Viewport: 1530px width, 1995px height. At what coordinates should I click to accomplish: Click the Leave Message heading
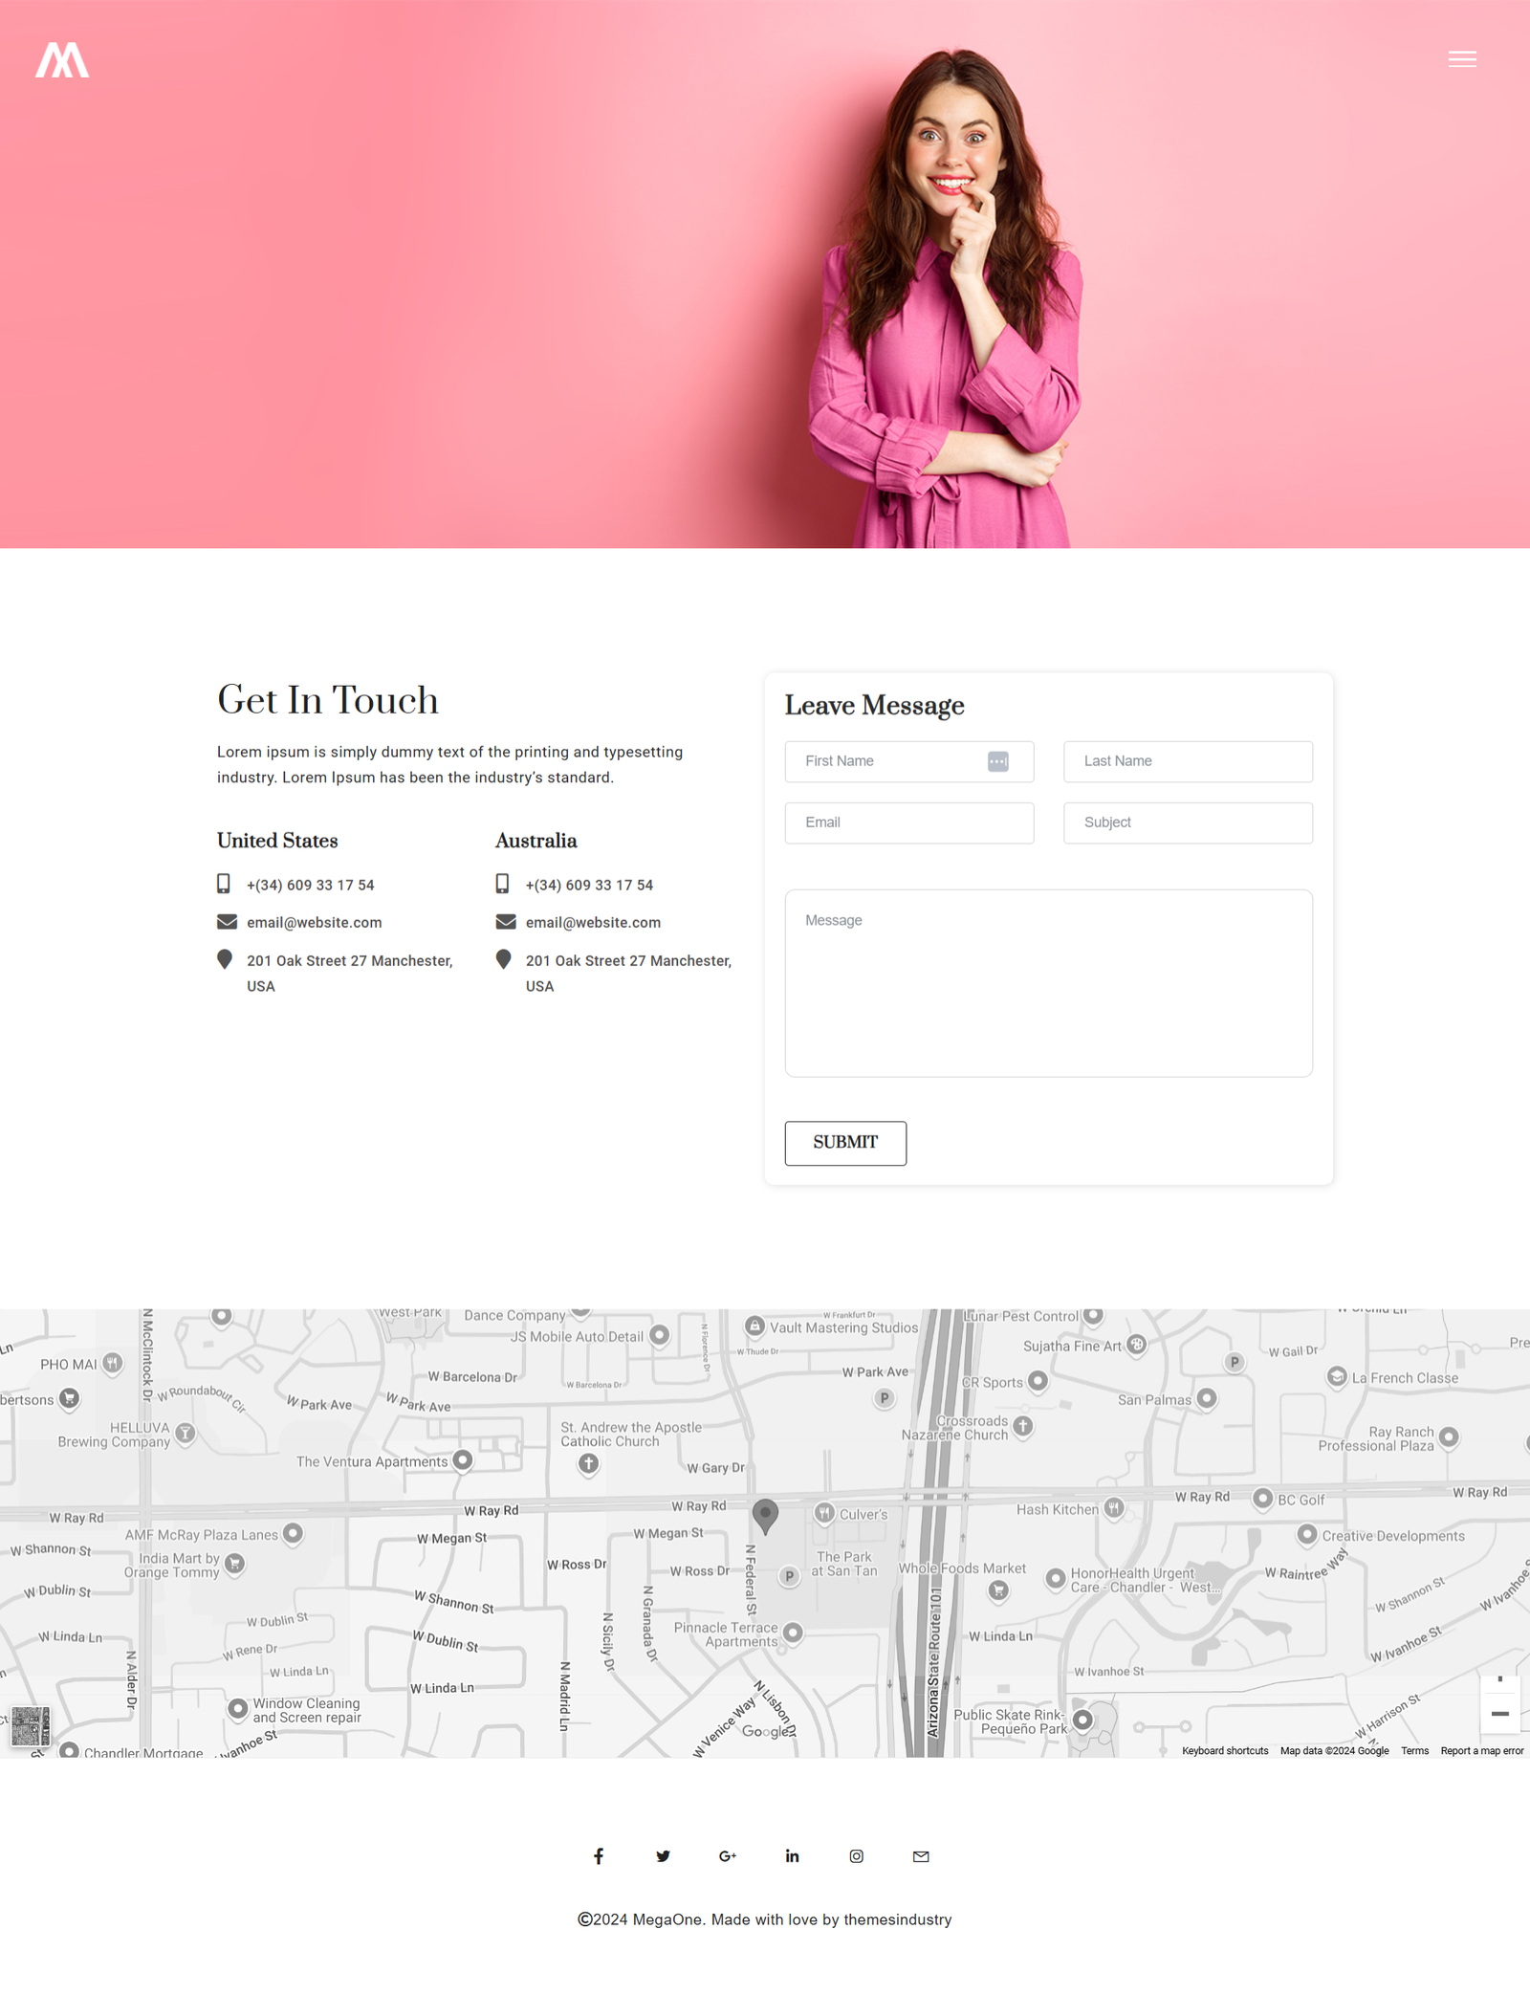click(874, 706)
